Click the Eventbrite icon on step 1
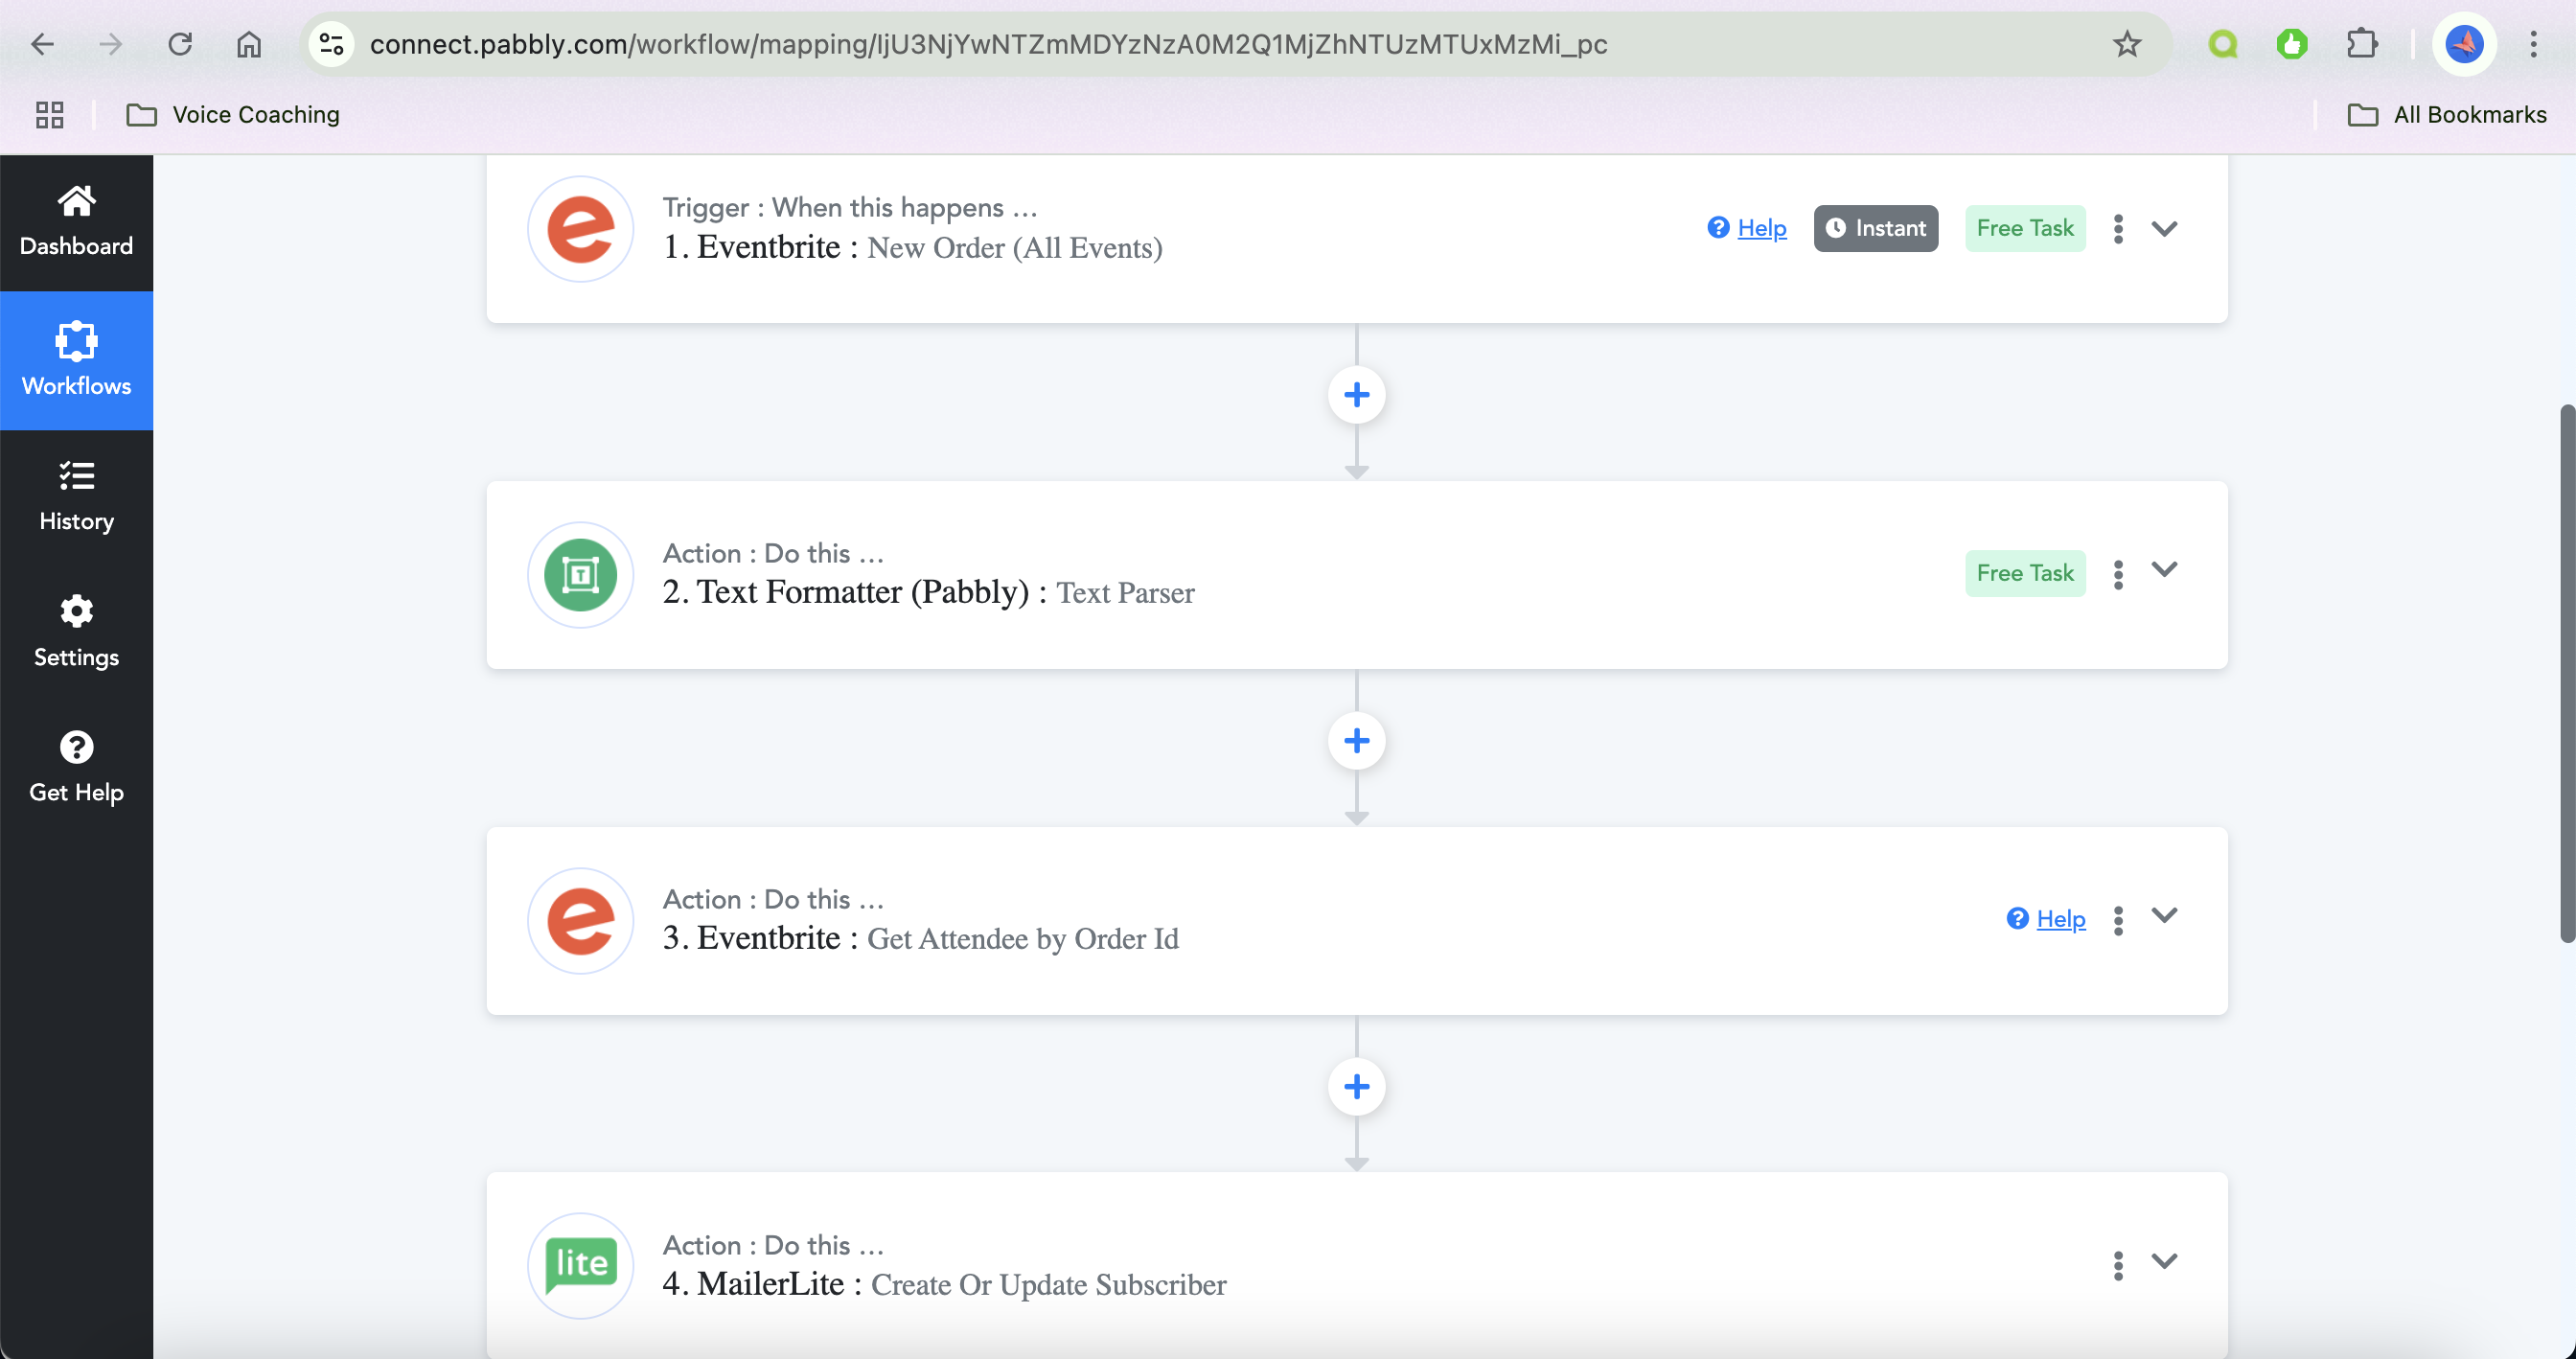This screenshot has width=2576, height=1359. pyautogui.click(x=580, y=229)
